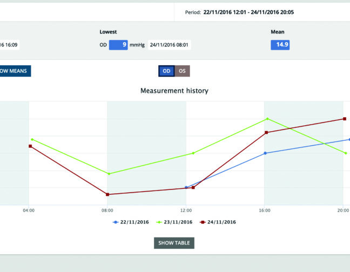Image resolution: width=350 pixels, height=272 pixels.
Task: Click the blue Mean value 14.9 badge
Action: 280,45
